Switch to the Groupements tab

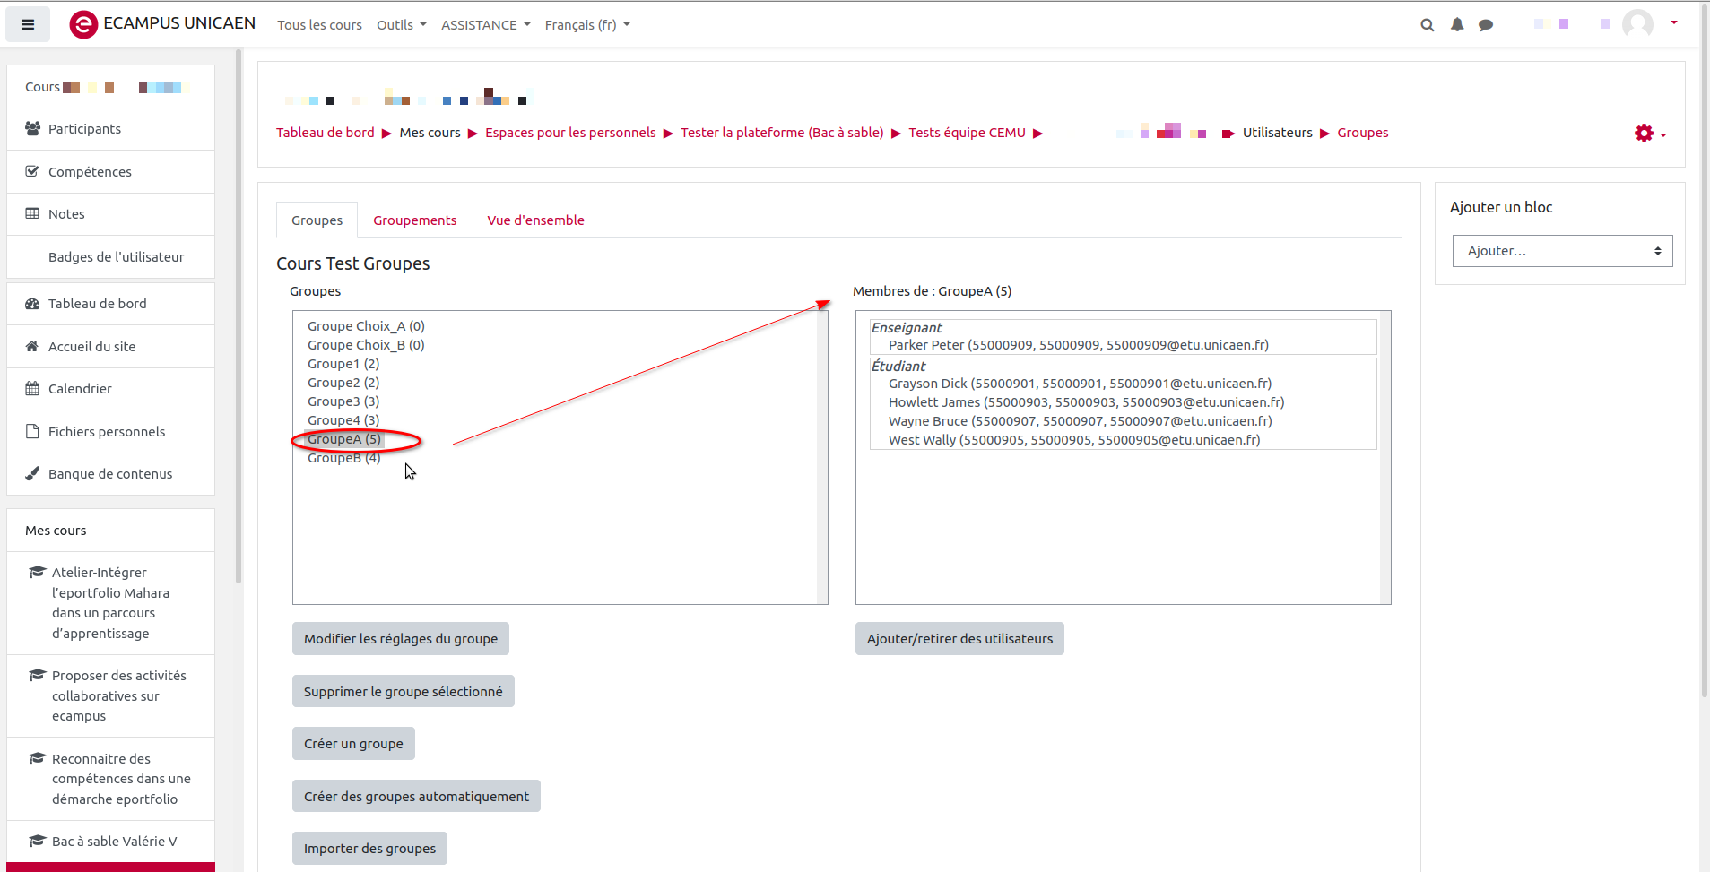click(x=414, y=220)
